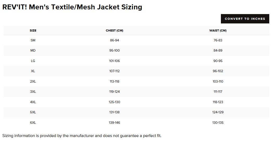This screenshot has height=143, width=275.
Task: Select the Size column header
Action: point(33,30)
